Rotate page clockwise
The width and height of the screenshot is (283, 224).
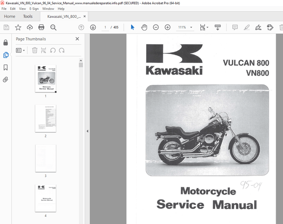[62, 50]
